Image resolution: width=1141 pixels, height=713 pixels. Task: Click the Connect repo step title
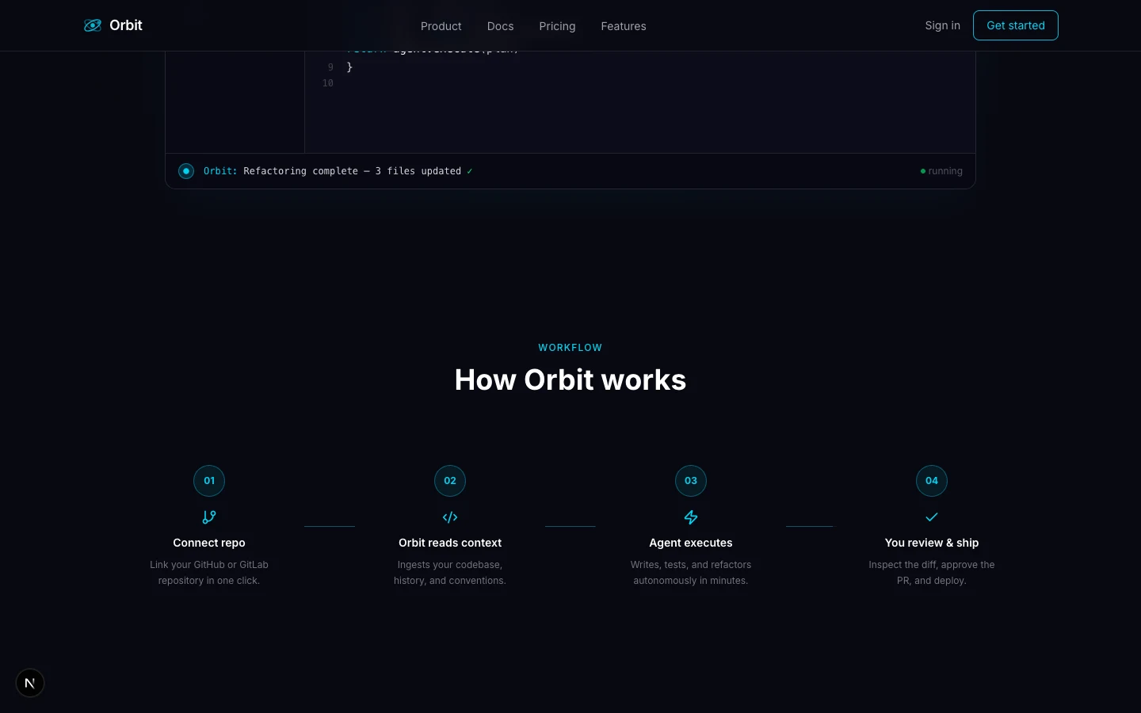tap(209, 543)
